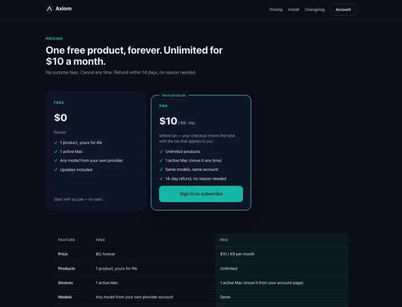Viewport: 402px width, 307px height.
Task: Click the $0 price text
Action: (x=60, y=118)
